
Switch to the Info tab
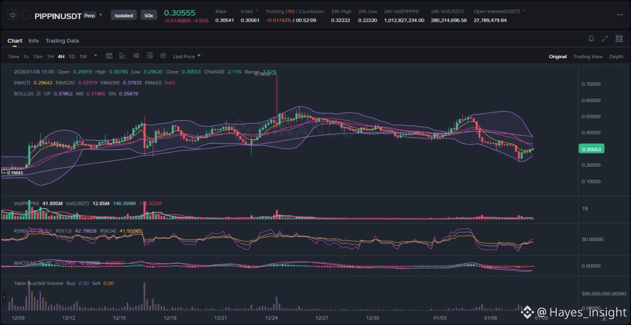34,41
